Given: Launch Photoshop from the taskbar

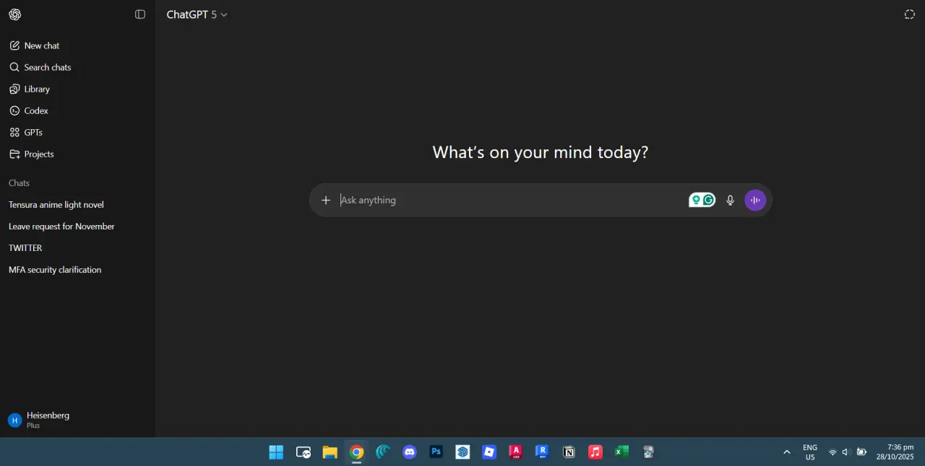Looking at the screenshot, I should [x=436, y=452].
